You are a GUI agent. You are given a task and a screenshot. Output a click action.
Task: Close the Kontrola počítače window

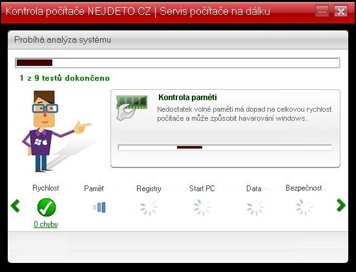340,11
